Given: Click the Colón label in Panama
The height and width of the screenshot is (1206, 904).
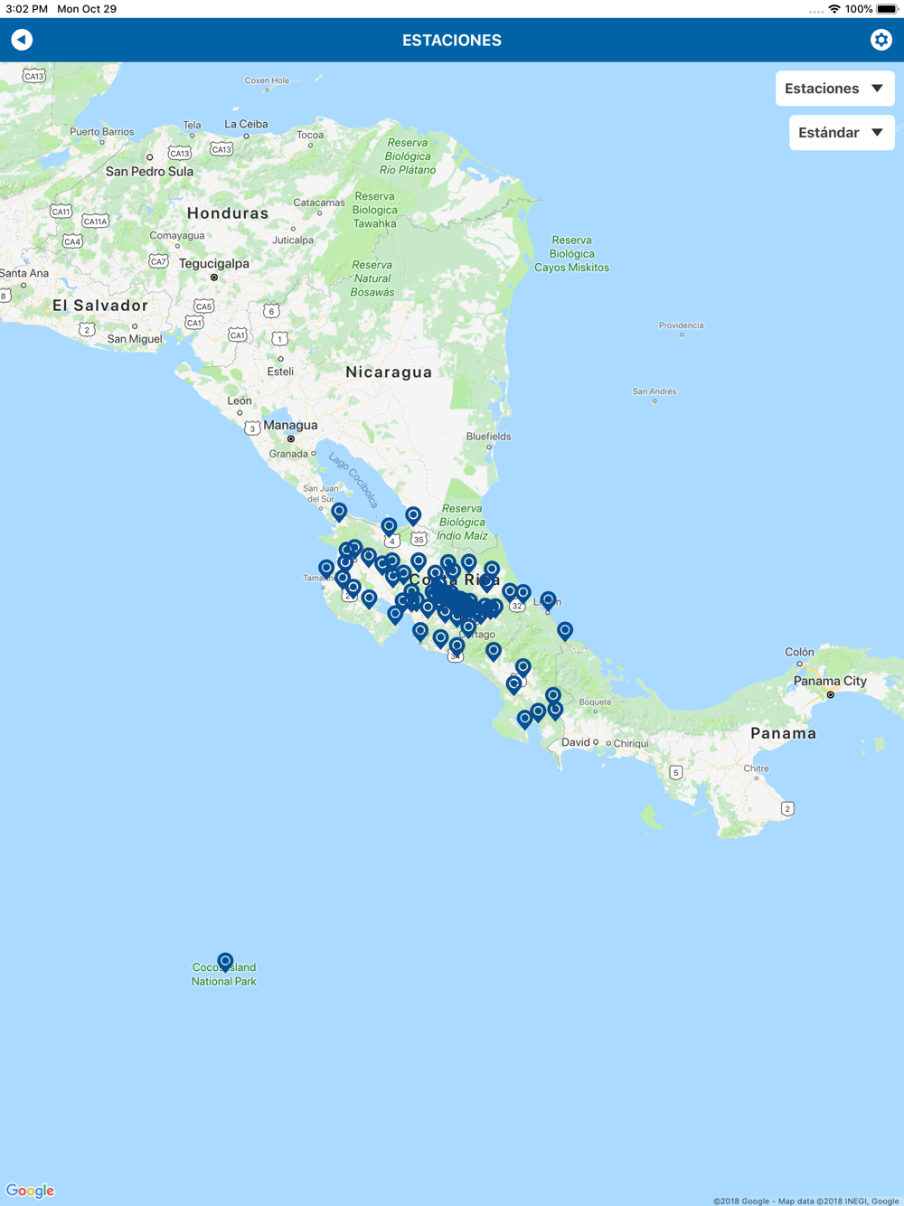Looking at the screenshot, I should coord(799,652).
